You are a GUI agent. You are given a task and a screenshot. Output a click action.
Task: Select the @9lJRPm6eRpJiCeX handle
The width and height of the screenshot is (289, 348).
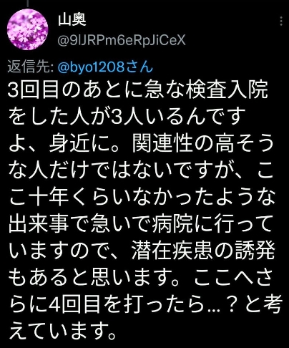pos(122,40)
